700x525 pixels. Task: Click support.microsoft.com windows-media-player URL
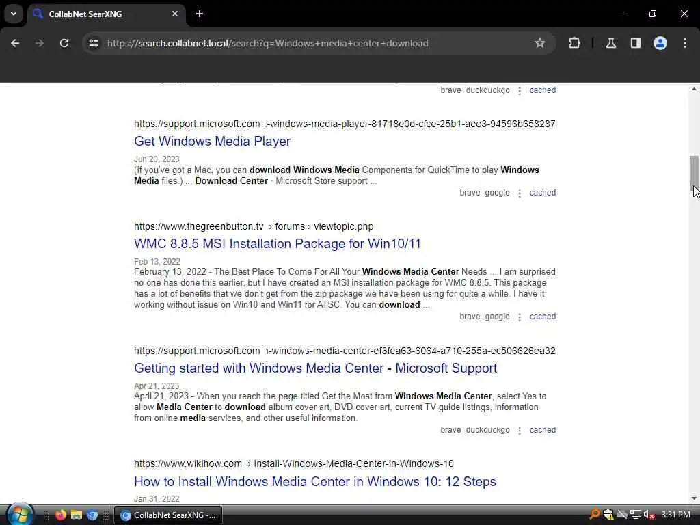pyautogui.click(x=345, y=124)
